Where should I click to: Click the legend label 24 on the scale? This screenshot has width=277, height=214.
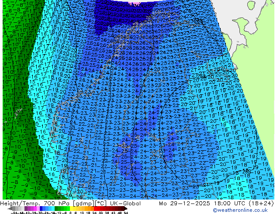[x=94, y=213]
